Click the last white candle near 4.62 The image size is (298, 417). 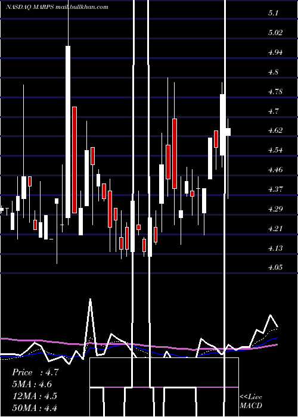pyautogui.click(x=228, y=132)
